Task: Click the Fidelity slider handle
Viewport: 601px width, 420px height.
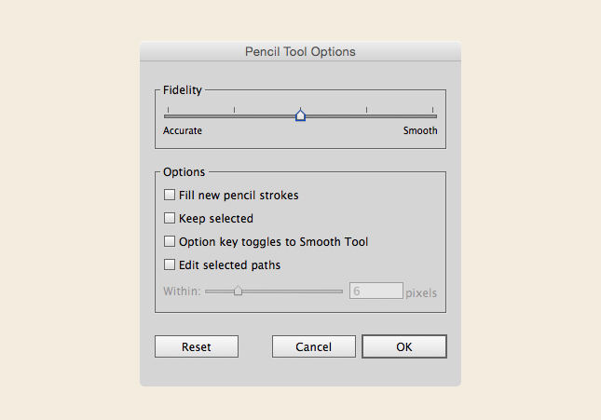Action: (x=300, y=115)
